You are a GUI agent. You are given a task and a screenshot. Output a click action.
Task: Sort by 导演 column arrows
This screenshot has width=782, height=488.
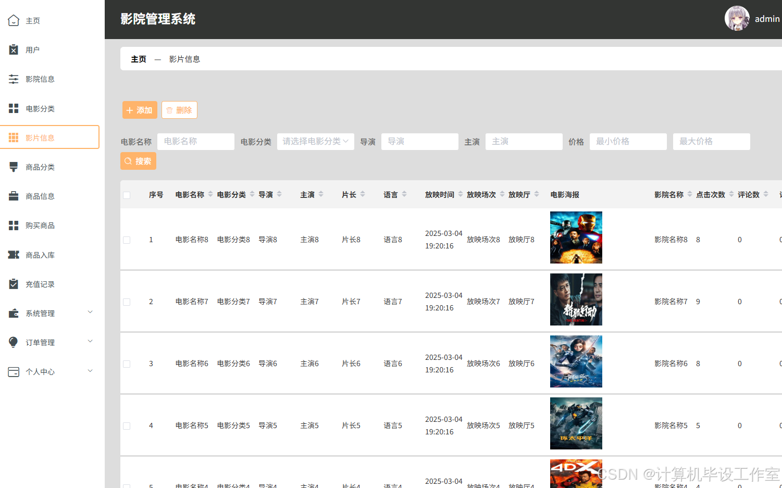tap(279, 194)
